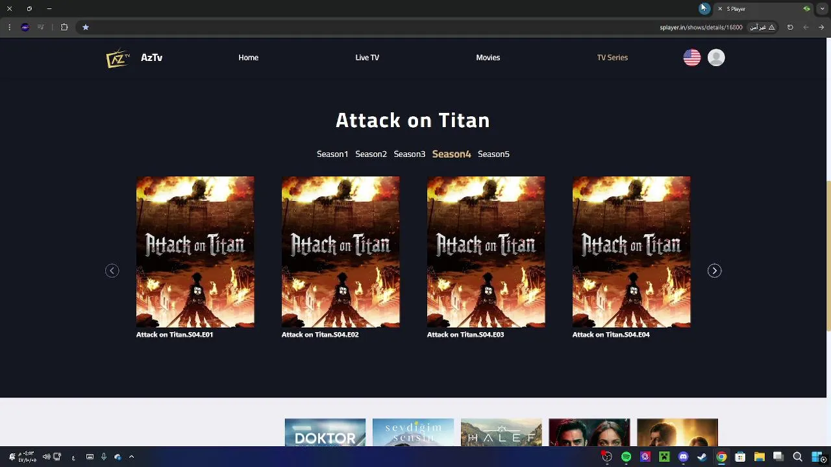The image size is (831, 467).
Task: Click Attack on Titan.S04.E03 title link
Action: pyautogui.click(x=465, y=335)
